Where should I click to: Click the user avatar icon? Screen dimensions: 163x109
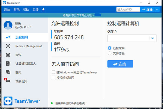(x=8, y=25)
